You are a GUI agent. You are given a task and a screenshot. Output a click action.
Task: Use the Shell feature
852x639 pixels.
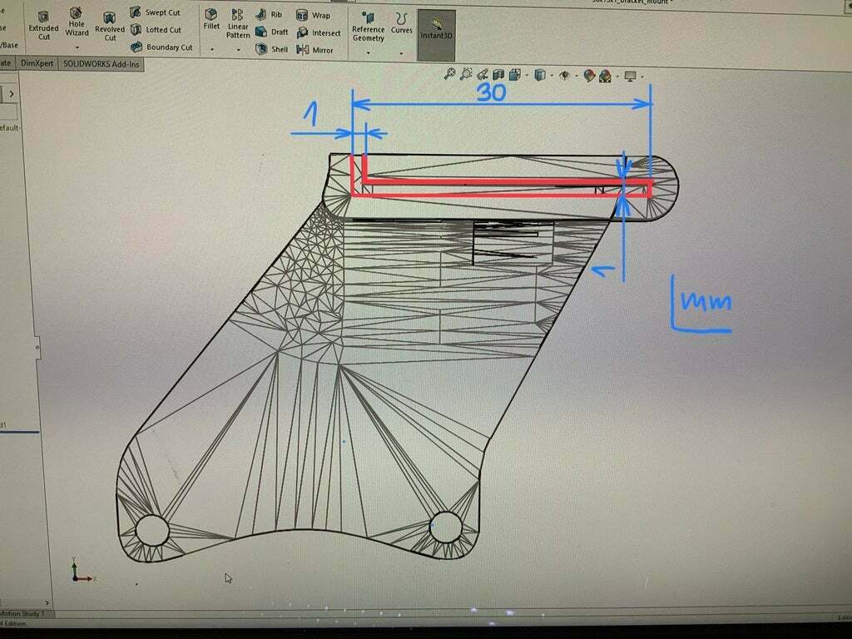click(272, 49)
